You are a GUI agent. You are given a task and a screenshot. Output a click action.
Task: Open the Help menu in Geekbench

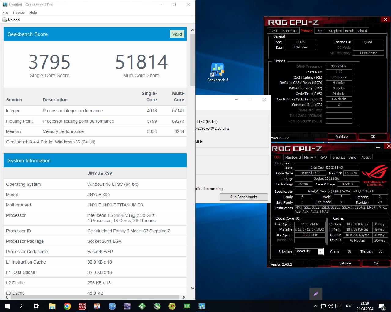33,13
